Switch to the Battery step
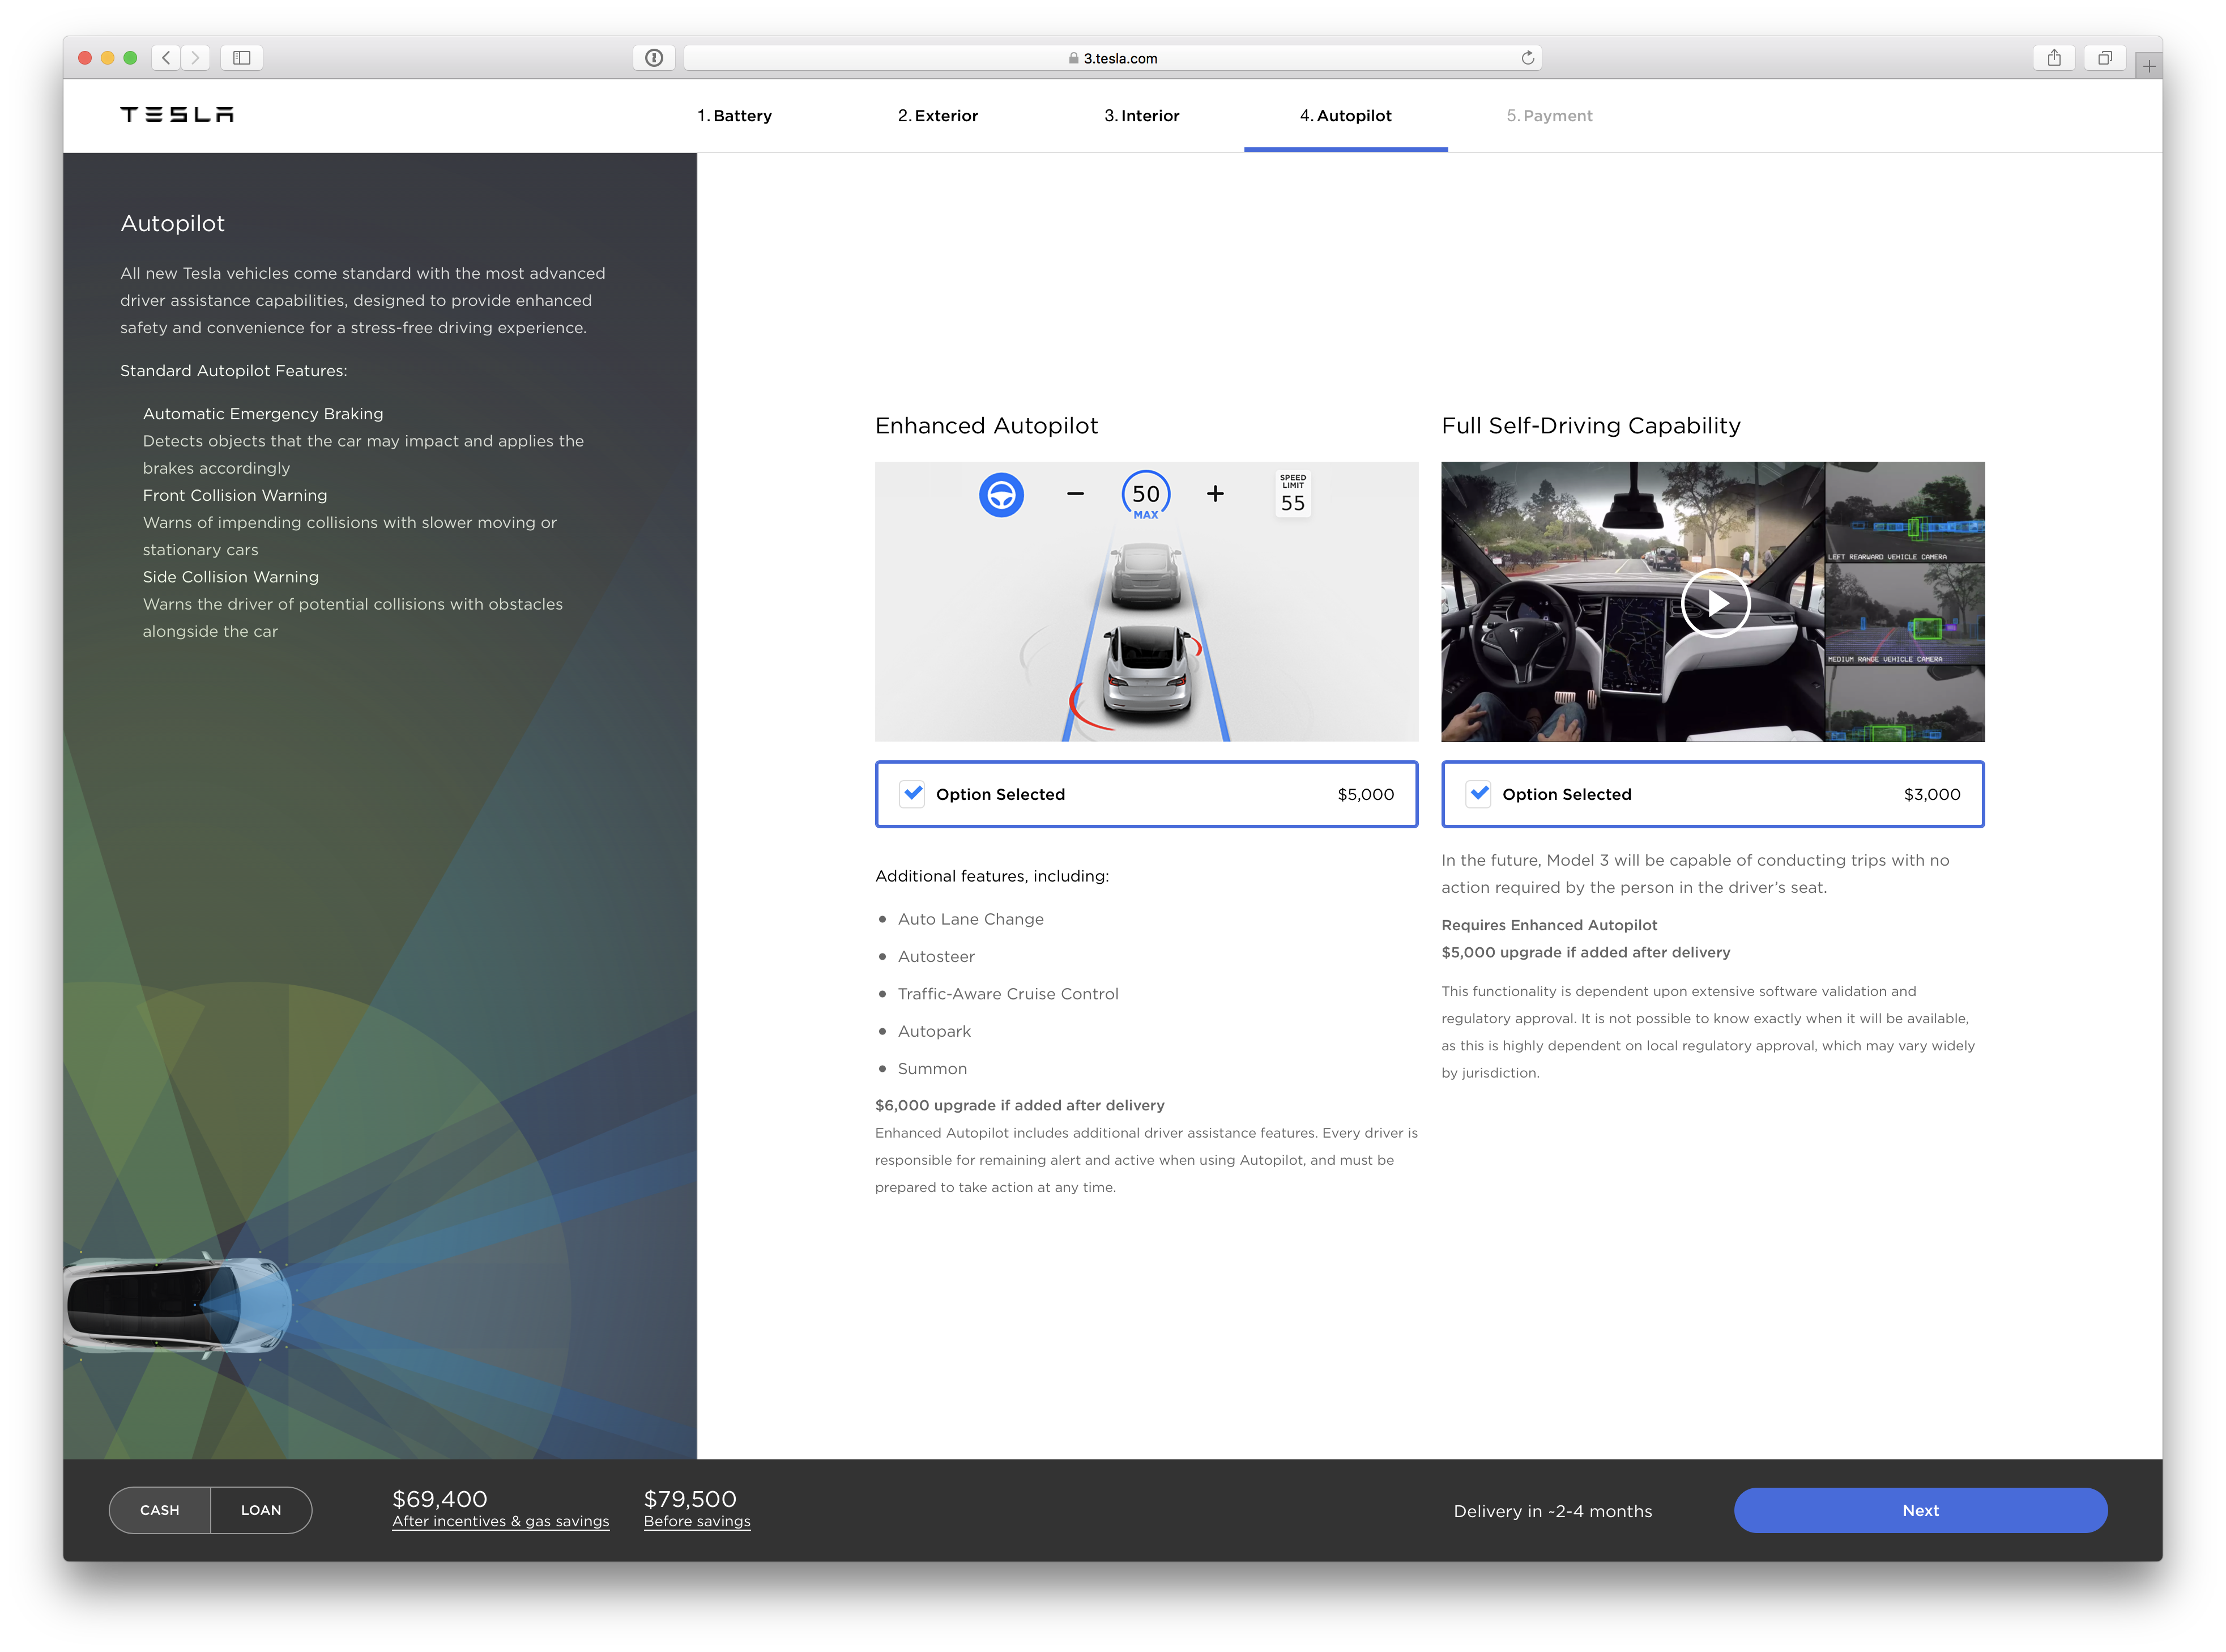The image size is (2226, 1652). click(736, 115)
